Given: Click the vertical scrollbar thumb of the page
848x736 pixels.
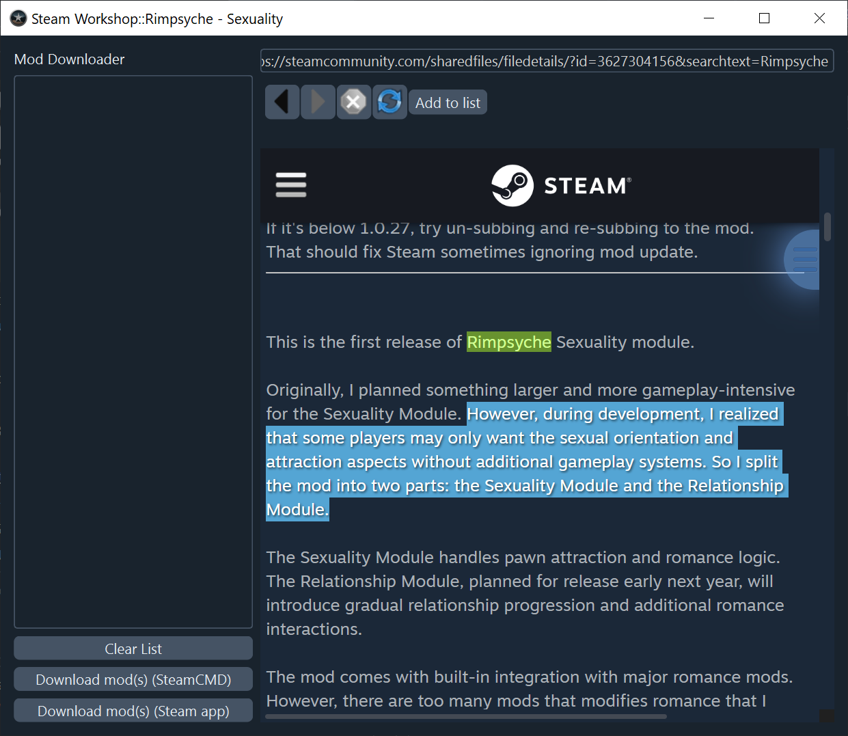Looking at the screenshot, I should 828,227.
